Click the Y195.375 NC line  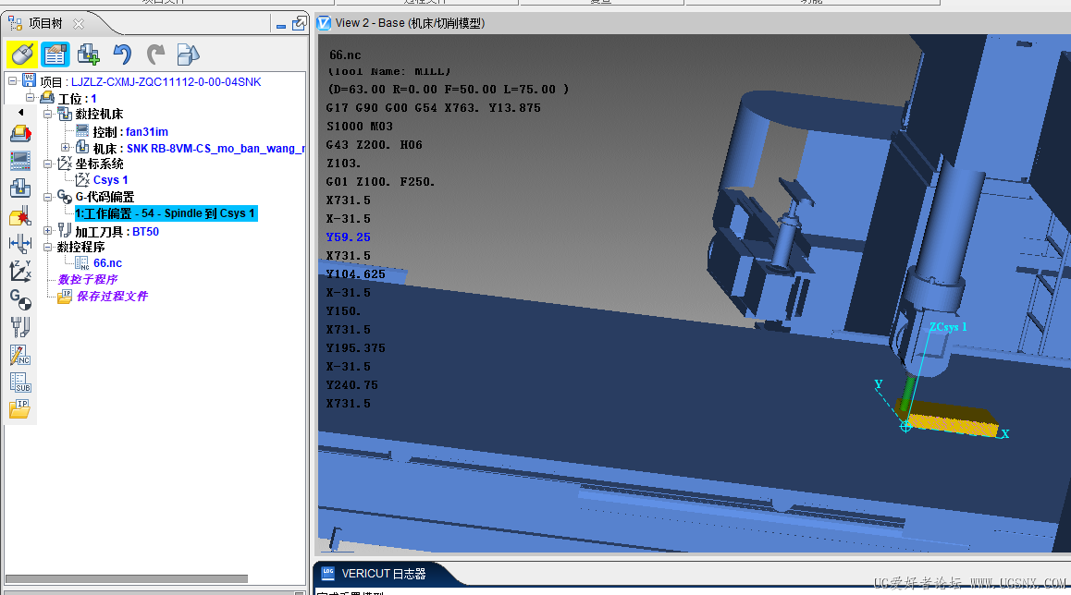click(356, 348)
